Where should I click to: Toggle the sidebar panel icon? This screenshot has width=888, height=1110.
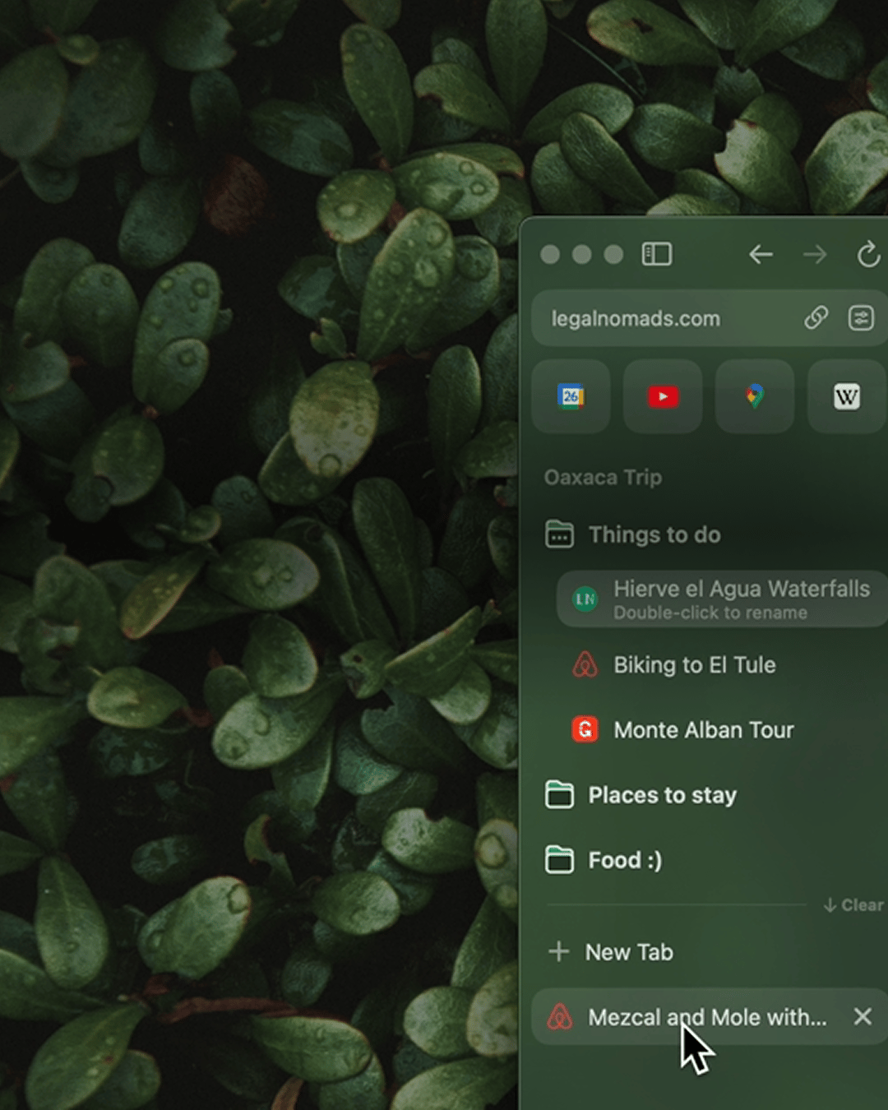click(x=656, y=254)
